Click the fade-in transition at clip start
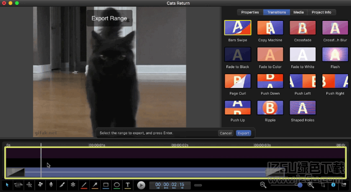 (x=16, y=172)
